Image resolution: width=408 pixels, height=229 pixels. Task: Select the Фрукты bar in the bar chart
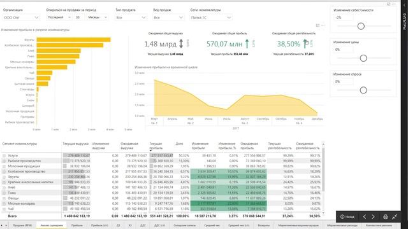pos(74,39)
